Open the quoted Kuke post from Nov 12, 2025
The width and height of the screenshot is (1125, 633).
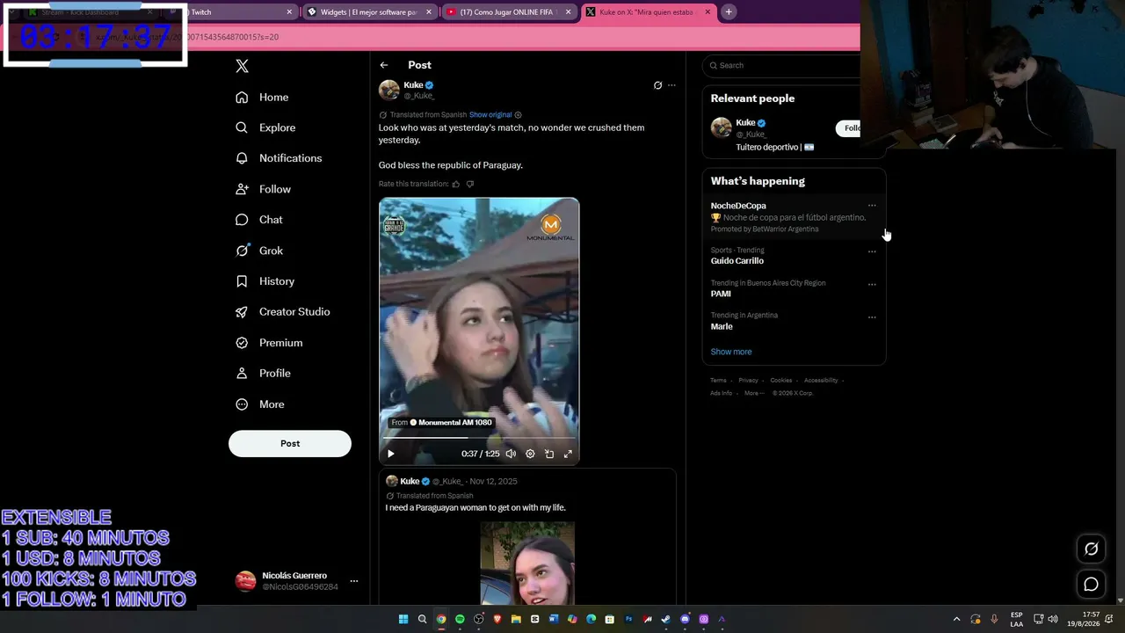[527, 536]
